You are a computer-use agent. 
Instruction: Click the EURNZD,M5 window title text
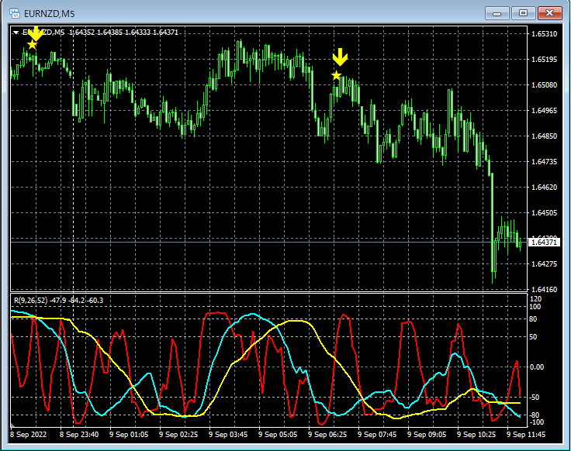(50, 13)
